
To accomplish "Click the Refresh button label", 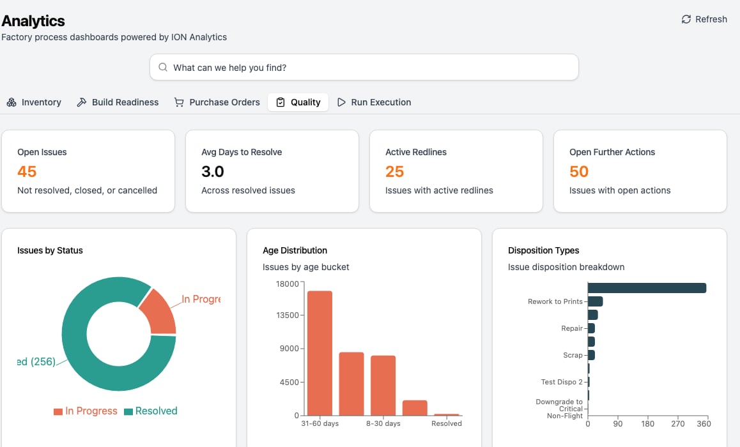I will point(711,19).
